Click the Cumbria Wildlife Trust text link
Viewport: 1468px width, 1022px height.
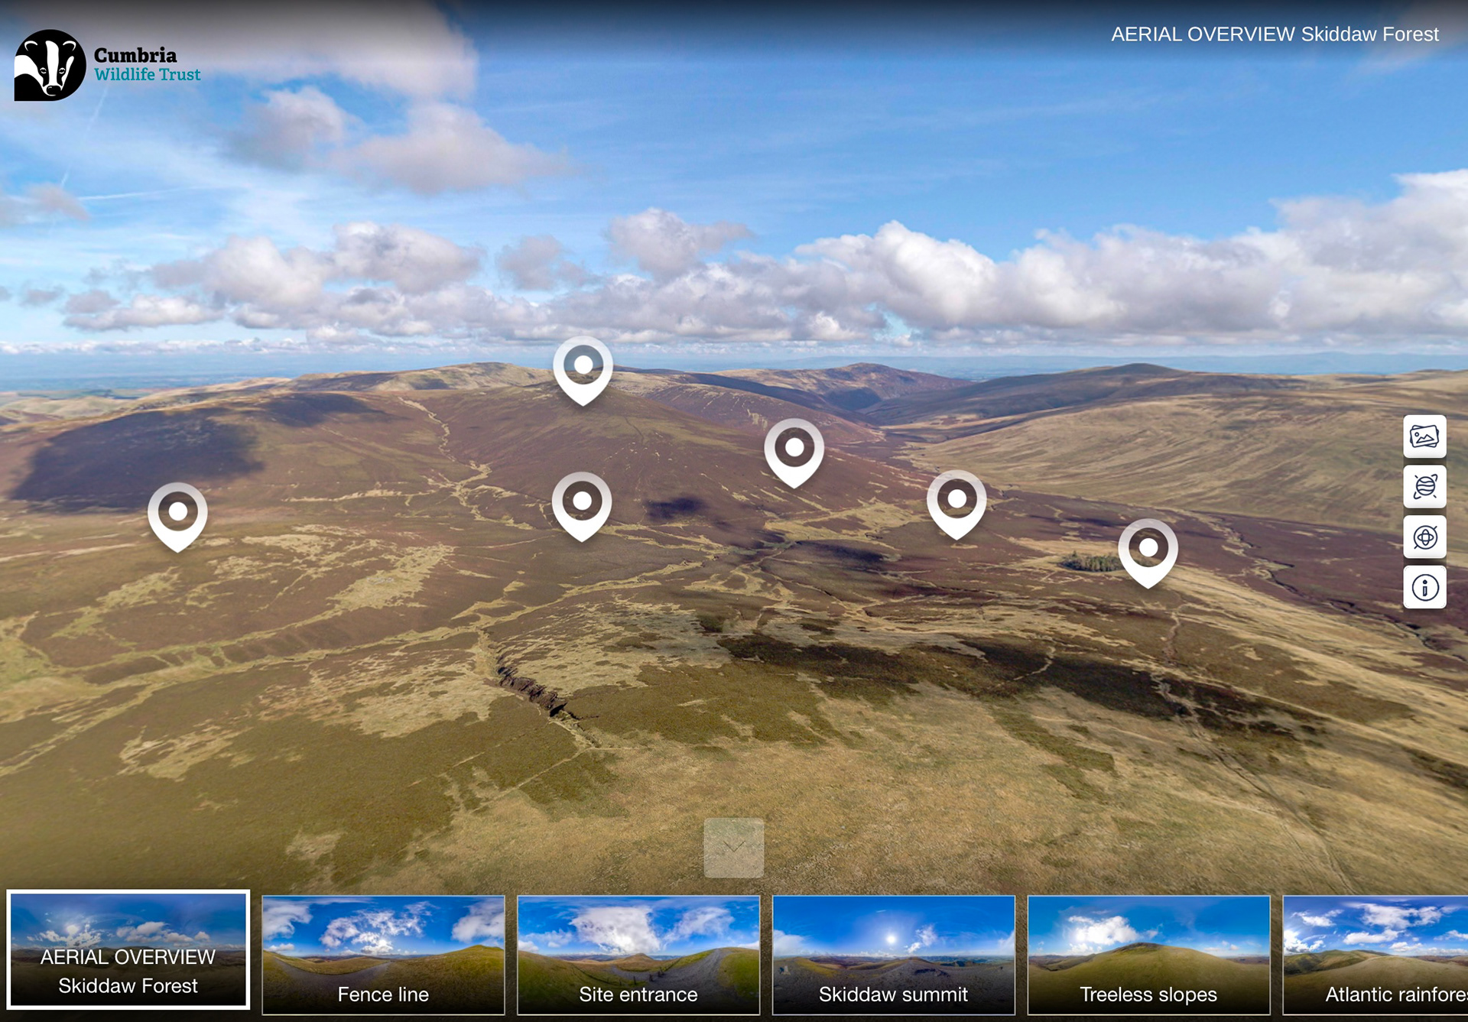(x=147, y=65)
